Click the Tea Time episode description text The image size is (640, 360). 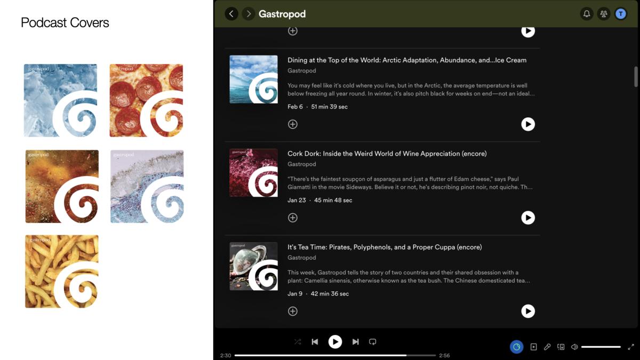tap(409, 276)
